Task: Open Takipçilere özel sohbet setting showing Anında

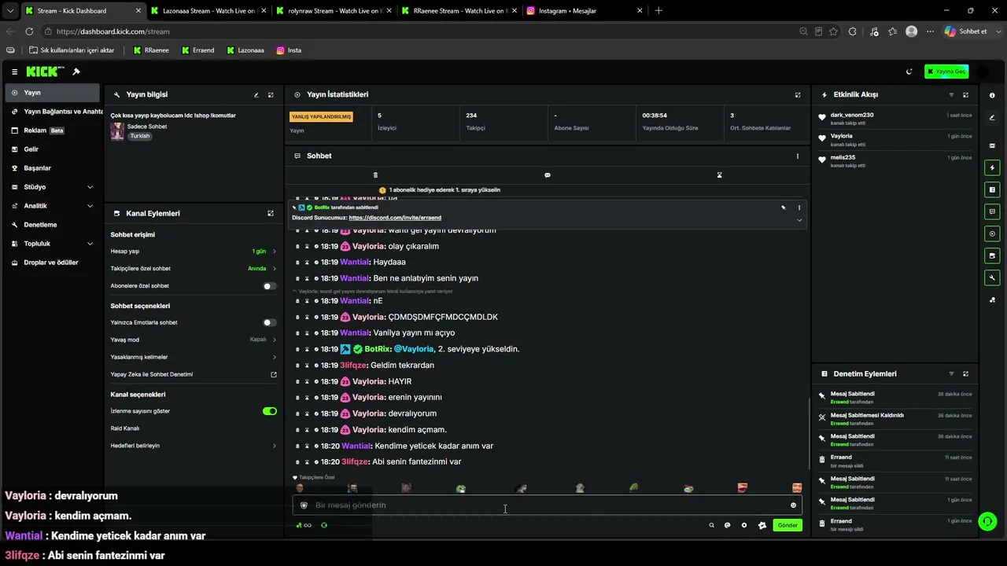Action: coord(194,269)
